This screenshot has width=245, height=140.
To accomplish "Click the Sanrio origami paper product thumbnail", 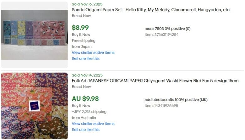I will click(x=34, y=35).
